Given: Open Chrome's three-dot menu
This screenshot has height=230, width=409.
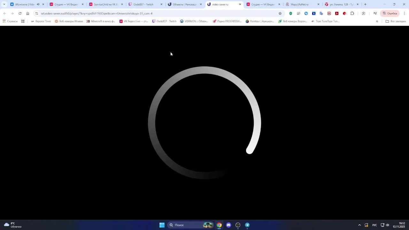Looking at the screenshot, I should coord(404,13).
